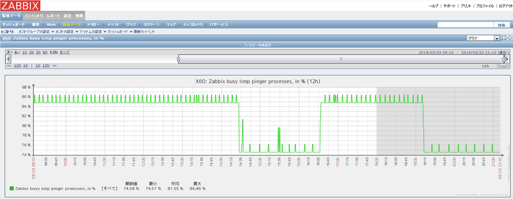This screenshot has height=199, width=513.
Task: Open イベント submenu item
Action: tap(113, 25)
